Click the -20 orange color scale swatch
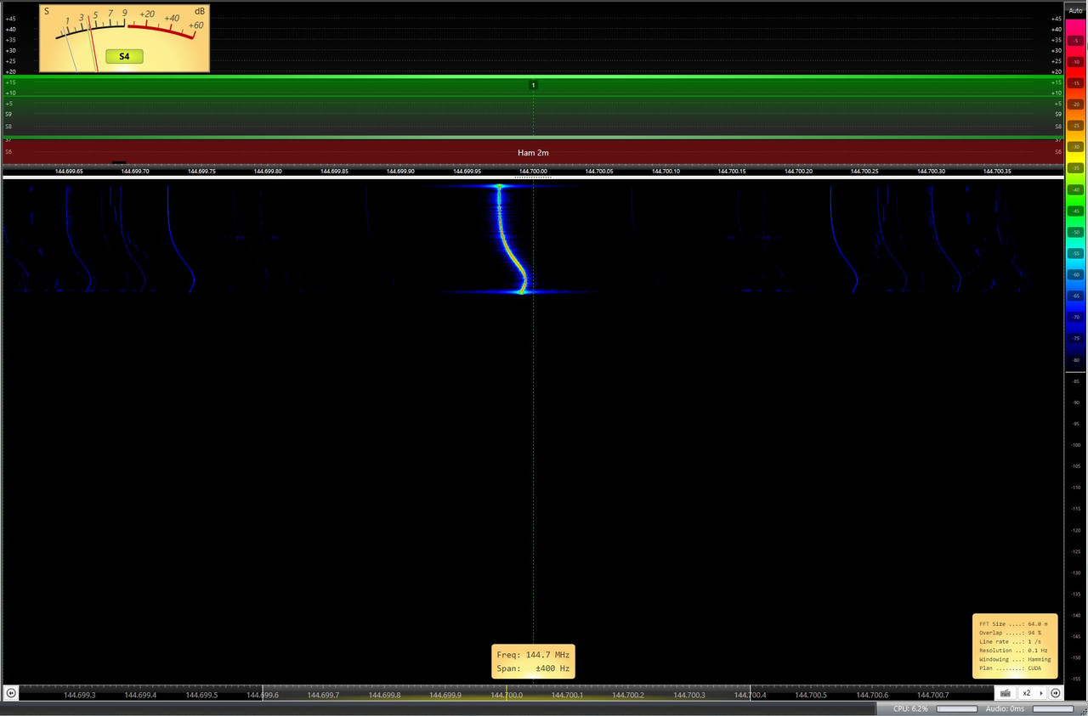The width and height of the screenshot is (1088, 716). tap(1075, 104)
